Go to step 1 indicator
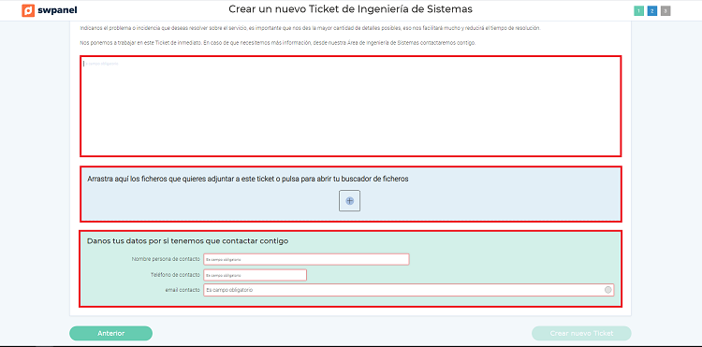Viewport: 702px width, 347px height. (639, 11)
